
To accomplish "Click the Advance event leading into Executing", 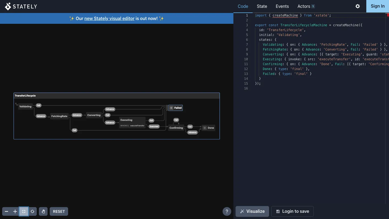I will (x=110, y=123).
